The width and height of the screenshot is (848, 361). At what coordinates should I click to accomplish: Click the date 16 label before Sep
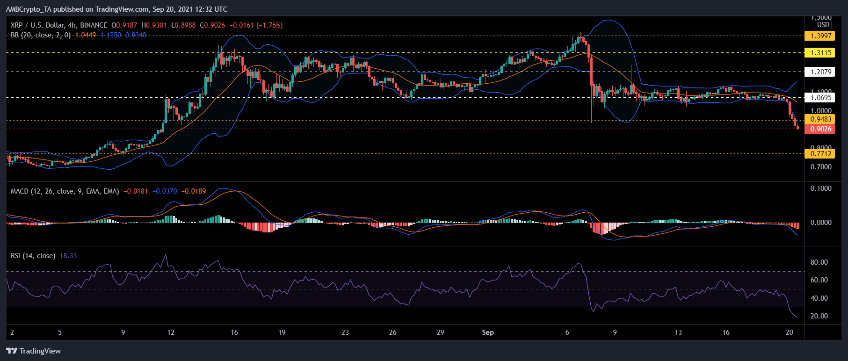pyautogui.click(x=234, y=332)
